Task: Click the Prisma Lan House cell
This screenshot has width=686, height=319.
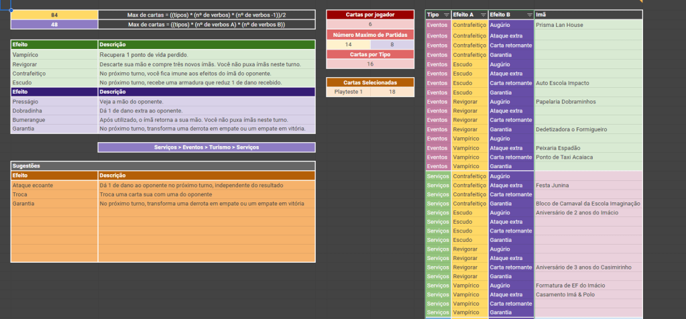Action: (x=587, y=25)
